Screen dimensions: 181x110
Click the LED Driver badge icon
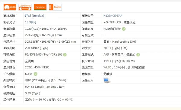pos(25,7)
